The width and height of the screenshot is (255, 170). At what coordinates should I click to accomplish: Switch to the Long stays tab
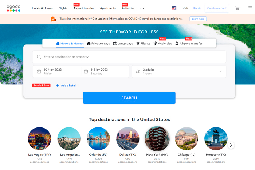pyautogui.click(x=123, y=44)
